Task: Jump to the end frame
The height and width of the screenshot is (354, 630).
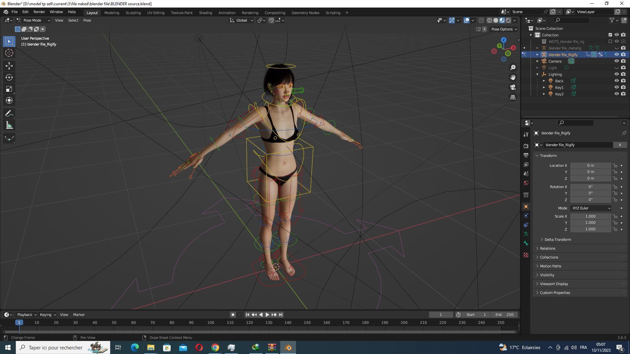Action: coord(281,315)
